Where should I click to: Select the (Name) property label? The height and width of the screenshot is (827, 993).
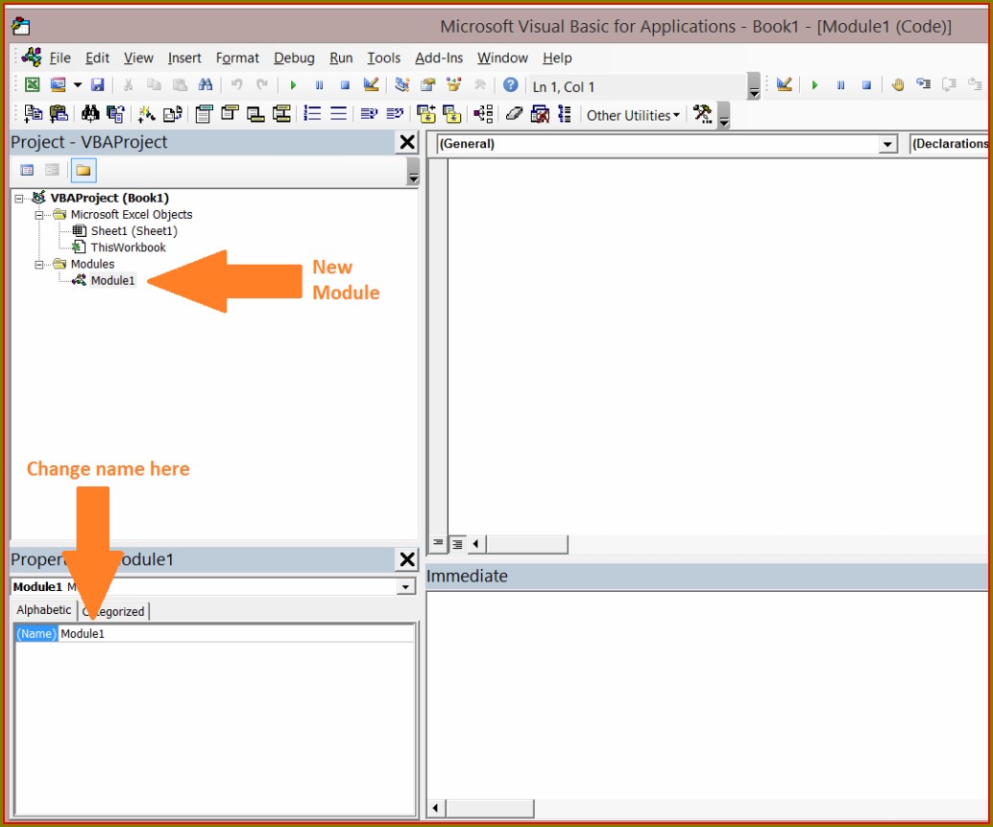pyautogui.click(x=36, y=633)
